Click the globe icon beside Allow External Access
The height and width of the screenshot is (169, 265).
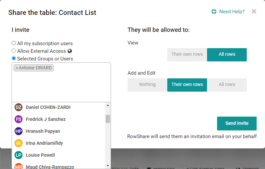[70, 51]
